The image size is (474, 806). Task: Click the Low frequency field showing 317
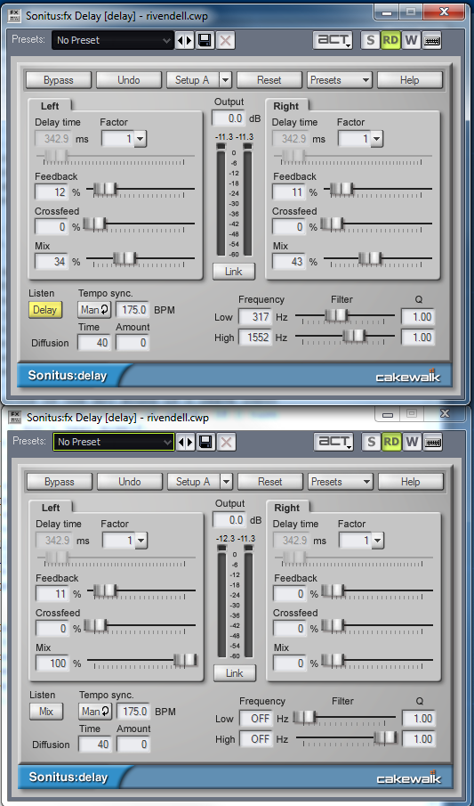click(x=255, y=317)
